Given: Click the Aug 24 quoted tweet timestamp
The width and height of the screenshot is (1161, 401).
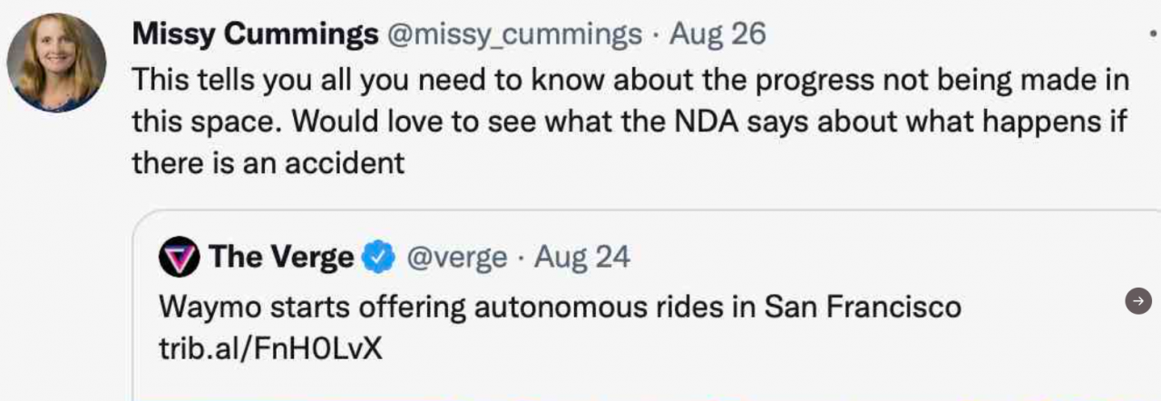Looking at the screenshot, I should pos(581,258).
